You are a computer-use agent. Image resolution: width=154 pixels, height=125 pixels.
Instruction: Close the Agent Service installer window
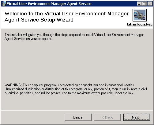click(150, 4)
